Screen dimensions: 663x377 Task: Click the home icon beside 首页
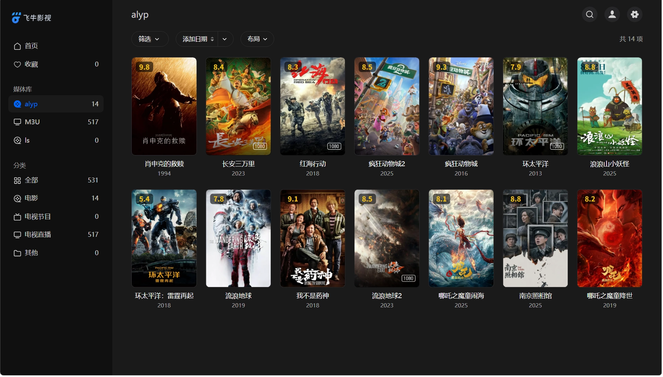coord(17,46)
